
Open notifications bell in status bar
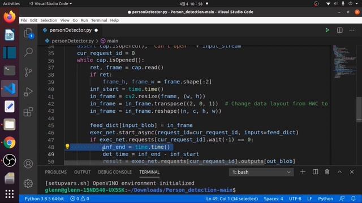coord(353,198)
